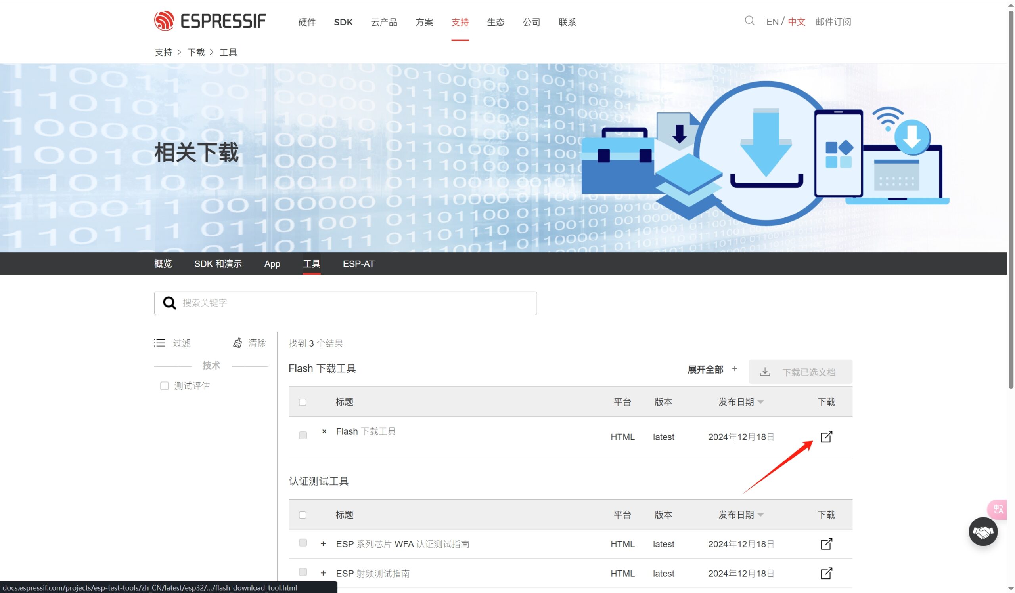Screen dimensions: 1015x593
Task: Click the 过滤 filter list icon
Action: 159,343
